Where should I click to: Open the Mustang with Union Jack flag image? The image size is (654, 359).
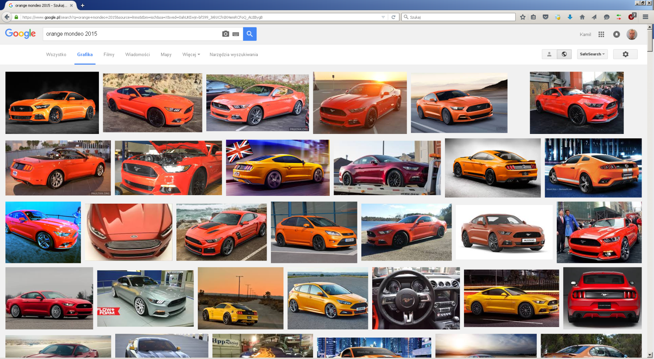[x=278, y=167]
